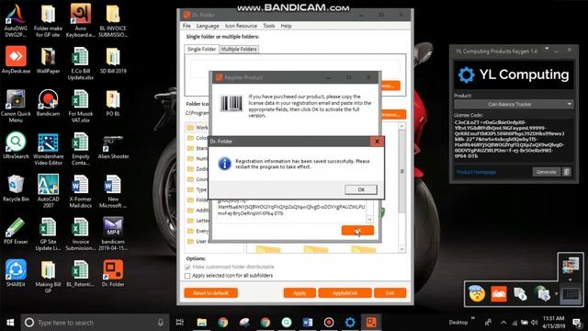Open the SHAREit desktop shortcut

click(16, 274)
